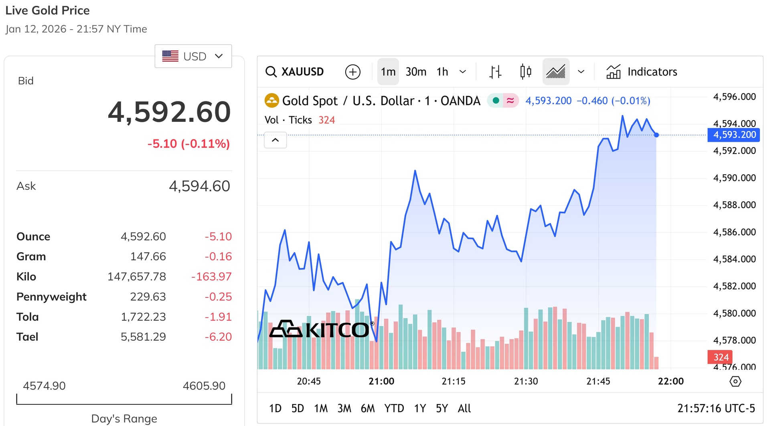Viewport: 770px width, 426px height.
Task: Click the XAUUSD symbol search icon
Action: pyautogui.click(x=272, y=72)
